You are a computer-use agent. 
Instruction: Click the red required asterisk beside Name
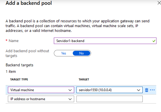click(x=7, y=40)
